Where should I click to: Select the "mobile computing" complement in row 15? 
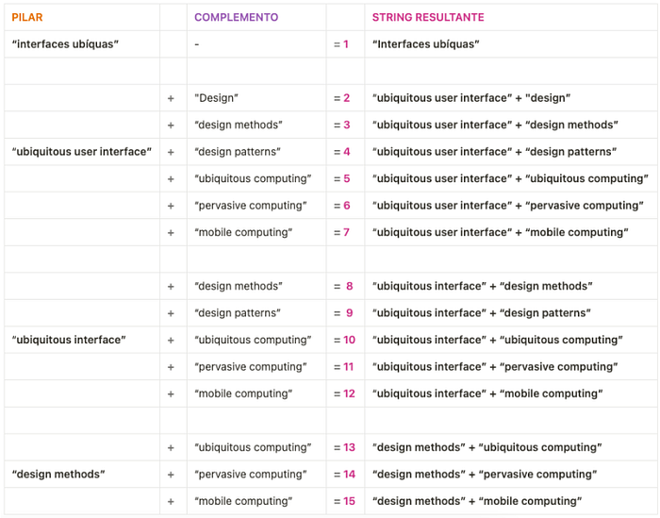pos(243,501)
